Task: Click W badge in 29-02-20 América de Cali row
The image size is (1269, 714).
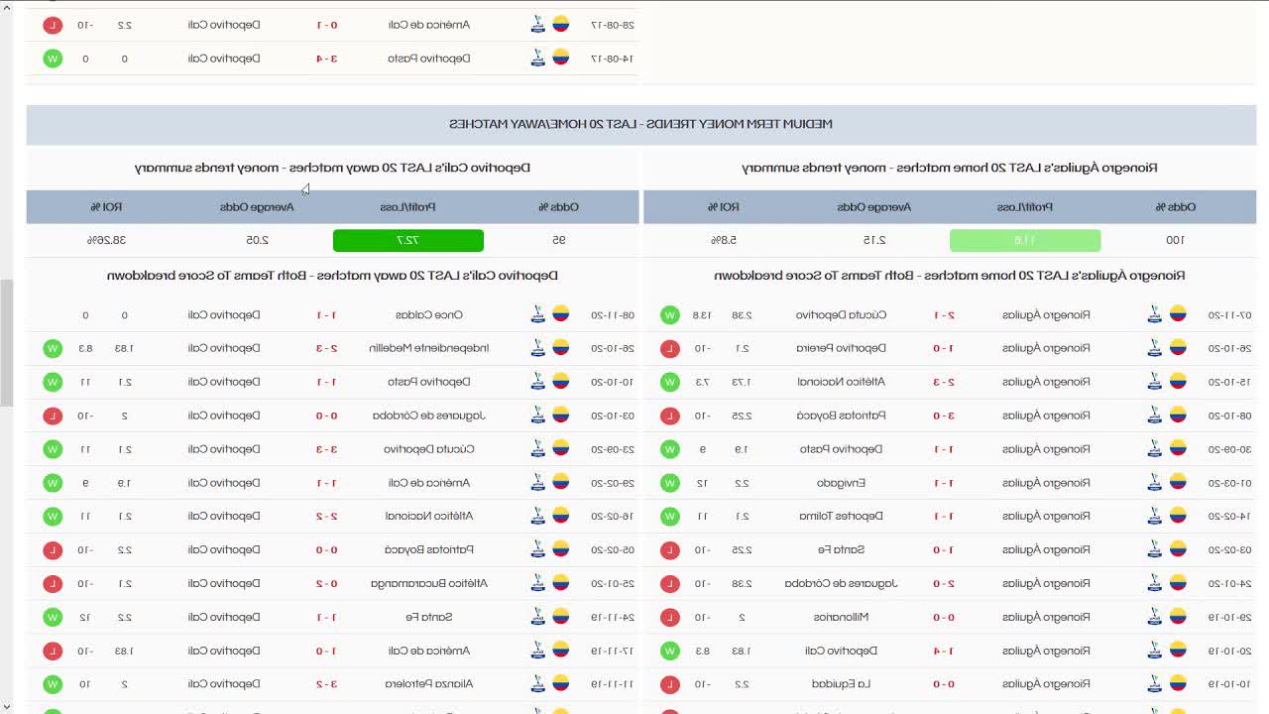Action: click(x=54, y=483)
